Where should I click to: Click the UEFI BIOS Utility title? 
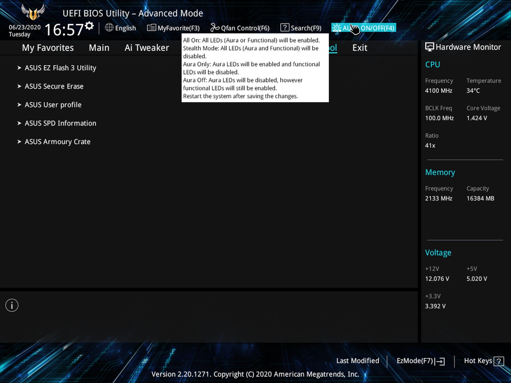click(133, 13)
